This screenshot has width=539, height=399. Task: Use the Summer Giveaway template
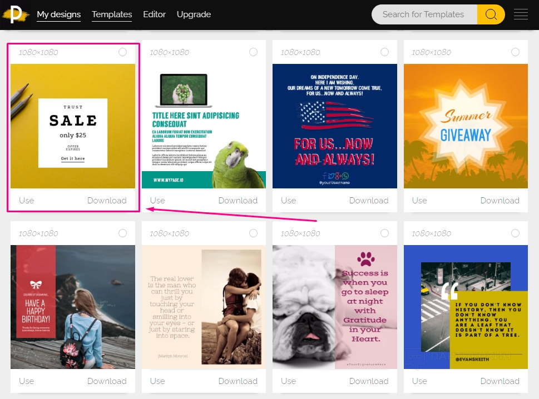pyautogui.click(x=420, y=200)
